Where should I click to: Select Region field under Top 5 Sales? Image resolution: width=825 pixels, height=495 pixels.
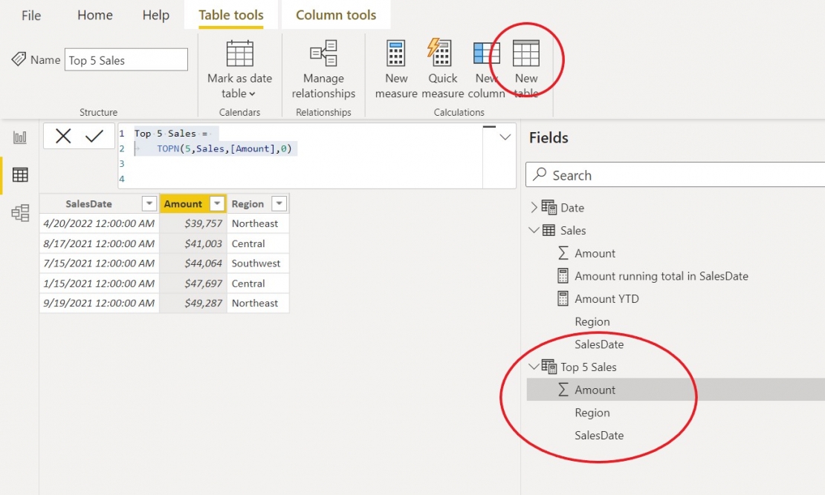click(x=592, y=413)
